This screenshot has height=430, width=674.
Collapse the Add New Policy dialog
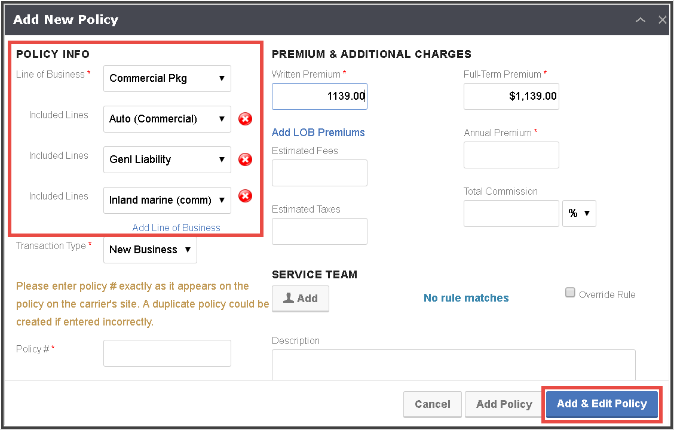pyautogui.click(x=640, y=20)
